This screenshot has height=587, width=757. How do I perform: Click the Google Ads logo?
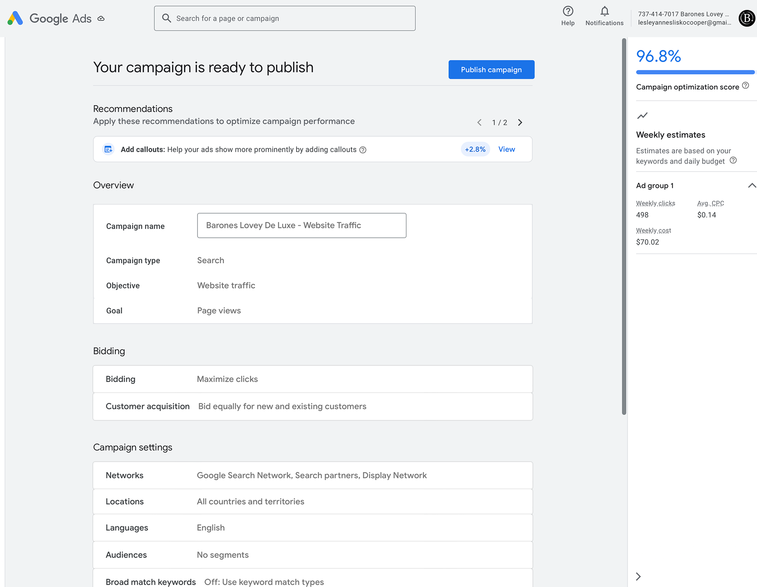16,18
